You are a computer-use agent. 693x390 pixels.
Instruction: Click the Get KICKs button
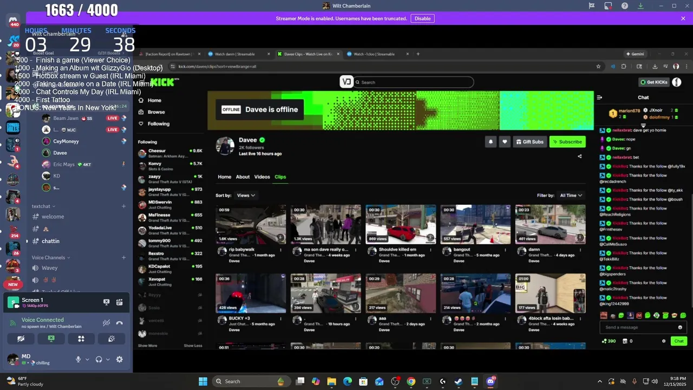(654, 82)
